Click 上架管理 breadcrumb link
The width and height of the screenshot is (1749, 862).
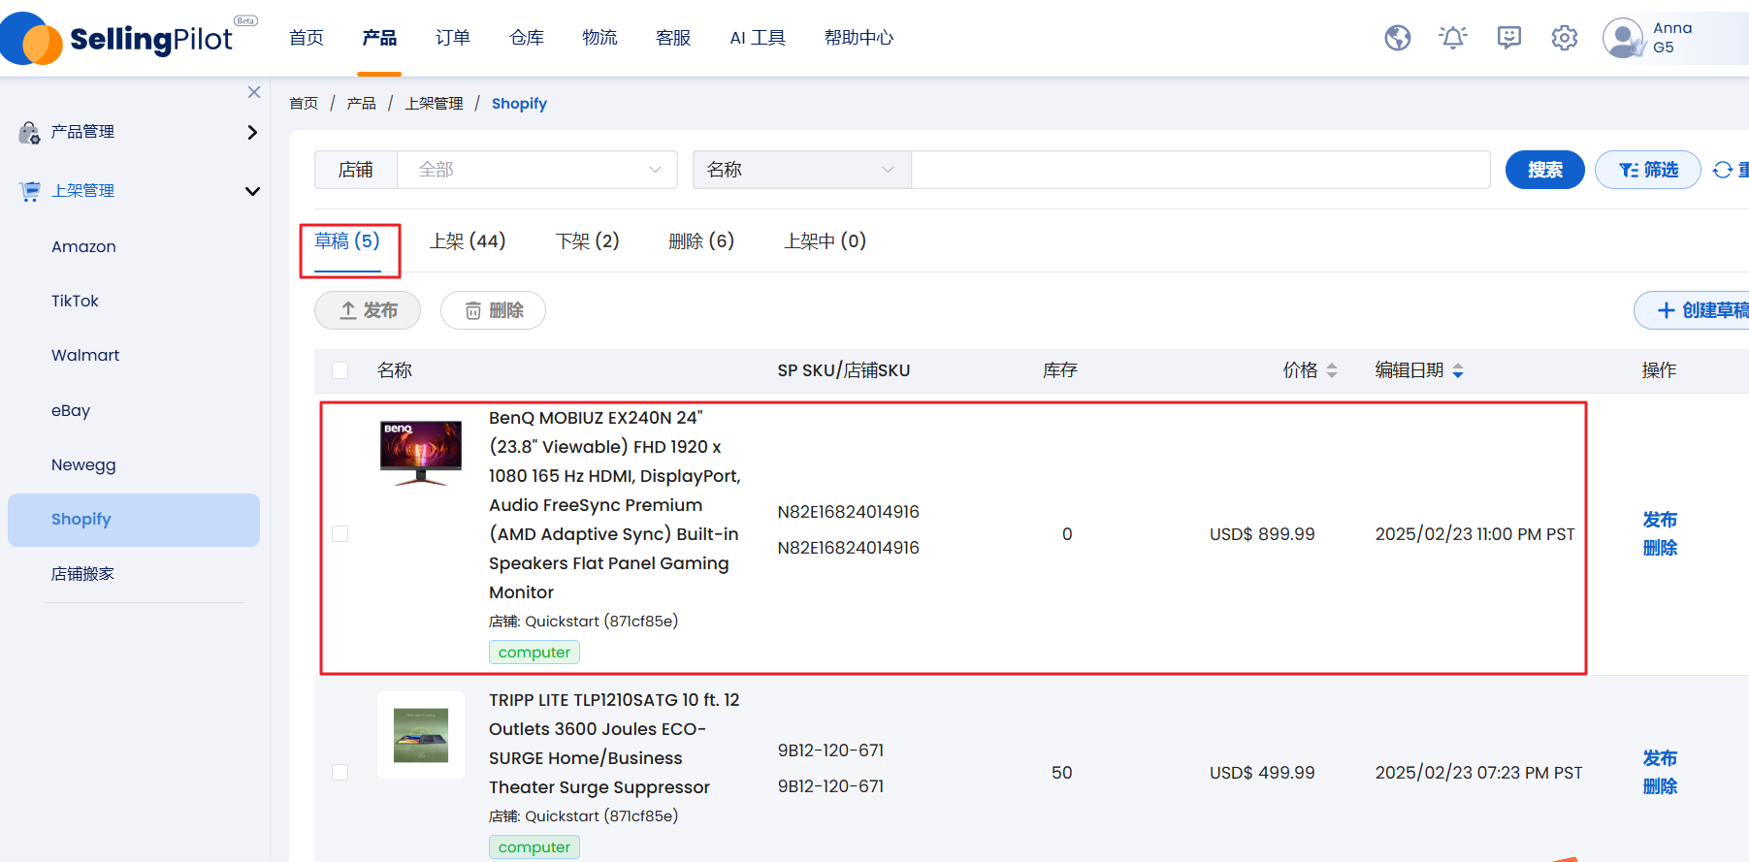click(434, 104)
